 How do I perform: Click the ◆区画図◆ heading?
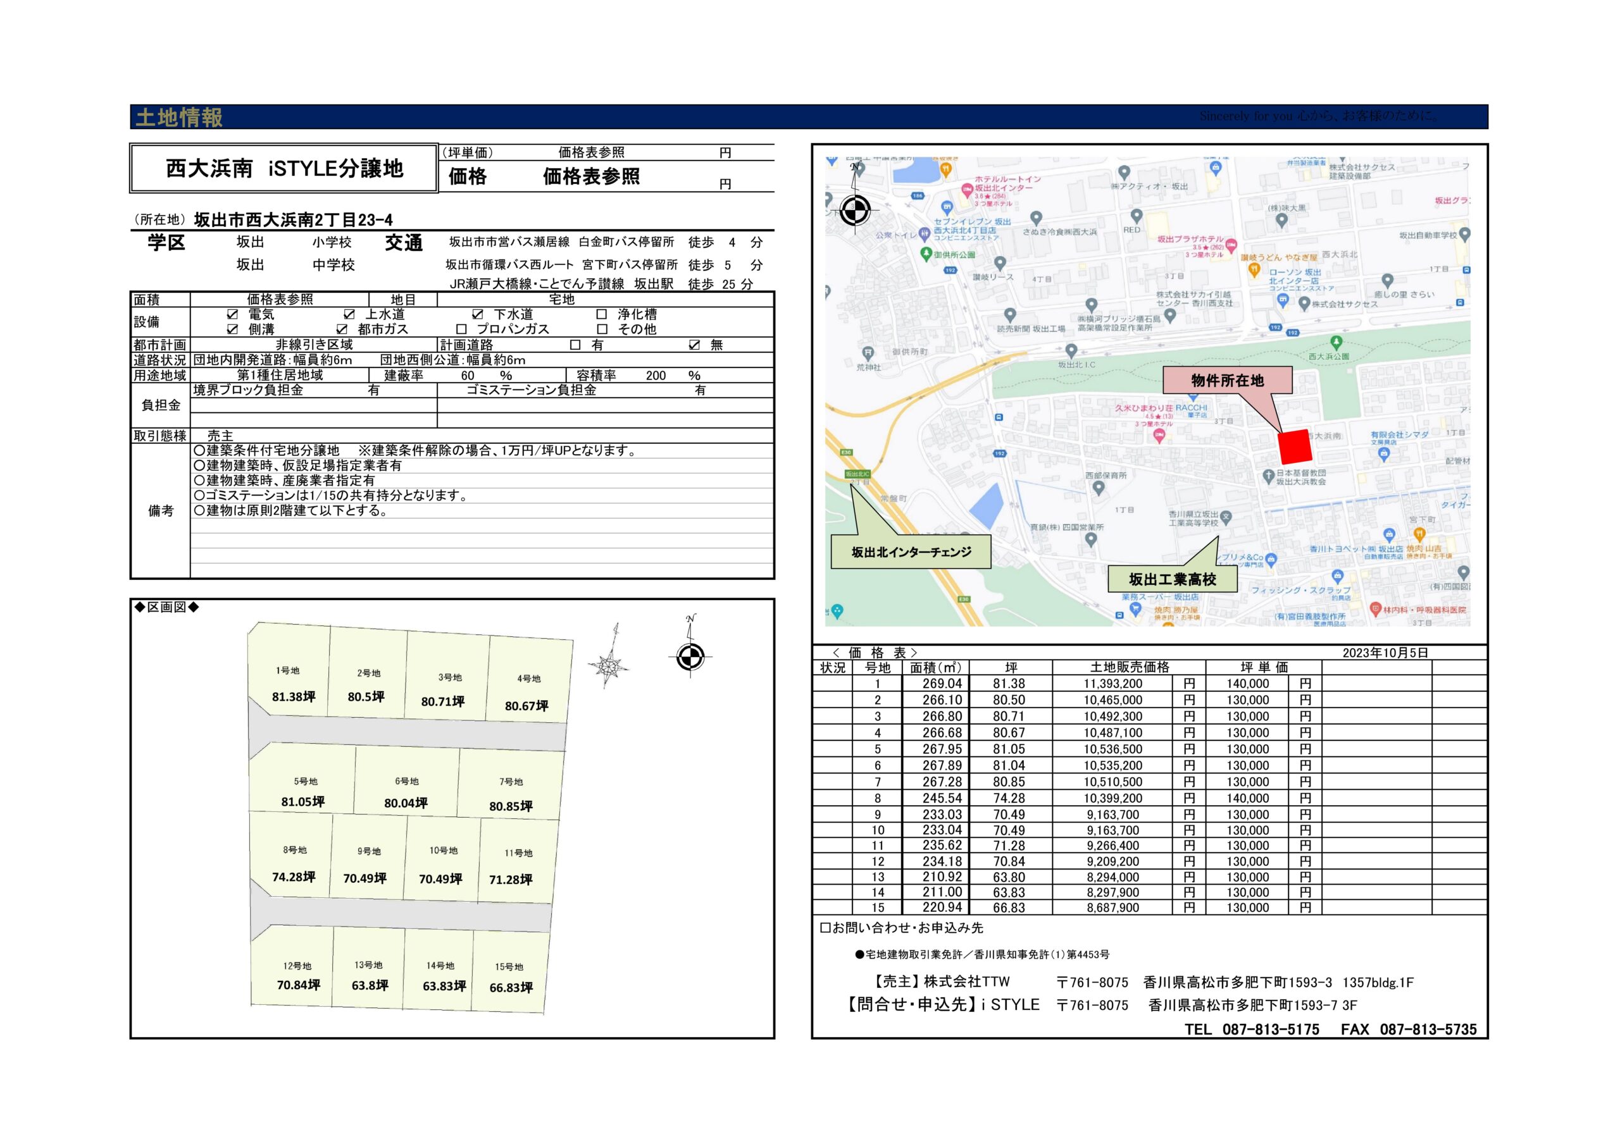(166, 607)
